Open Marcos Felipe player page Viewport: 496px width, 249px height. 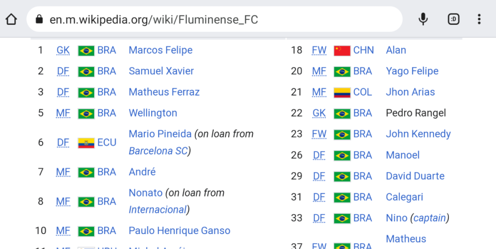160,50
